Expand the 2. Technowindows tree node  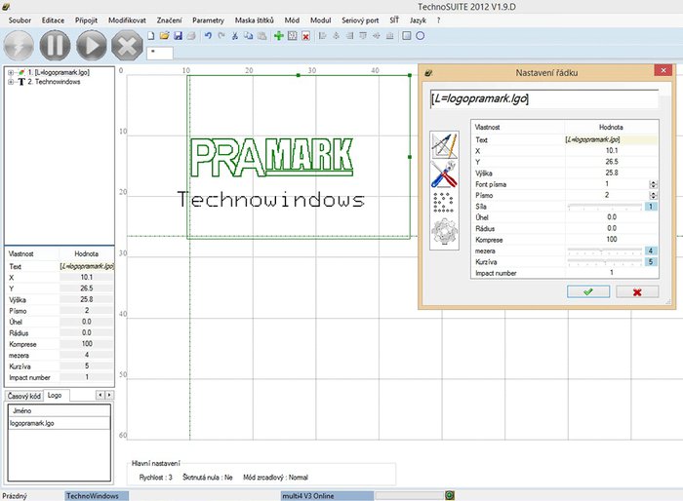11,82
